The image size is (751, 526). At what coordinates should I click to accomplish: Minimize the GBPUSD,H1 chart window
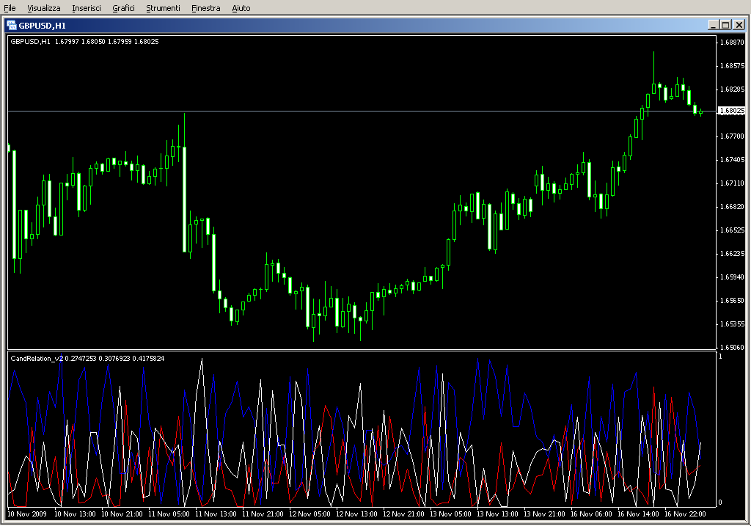point(713,25)
